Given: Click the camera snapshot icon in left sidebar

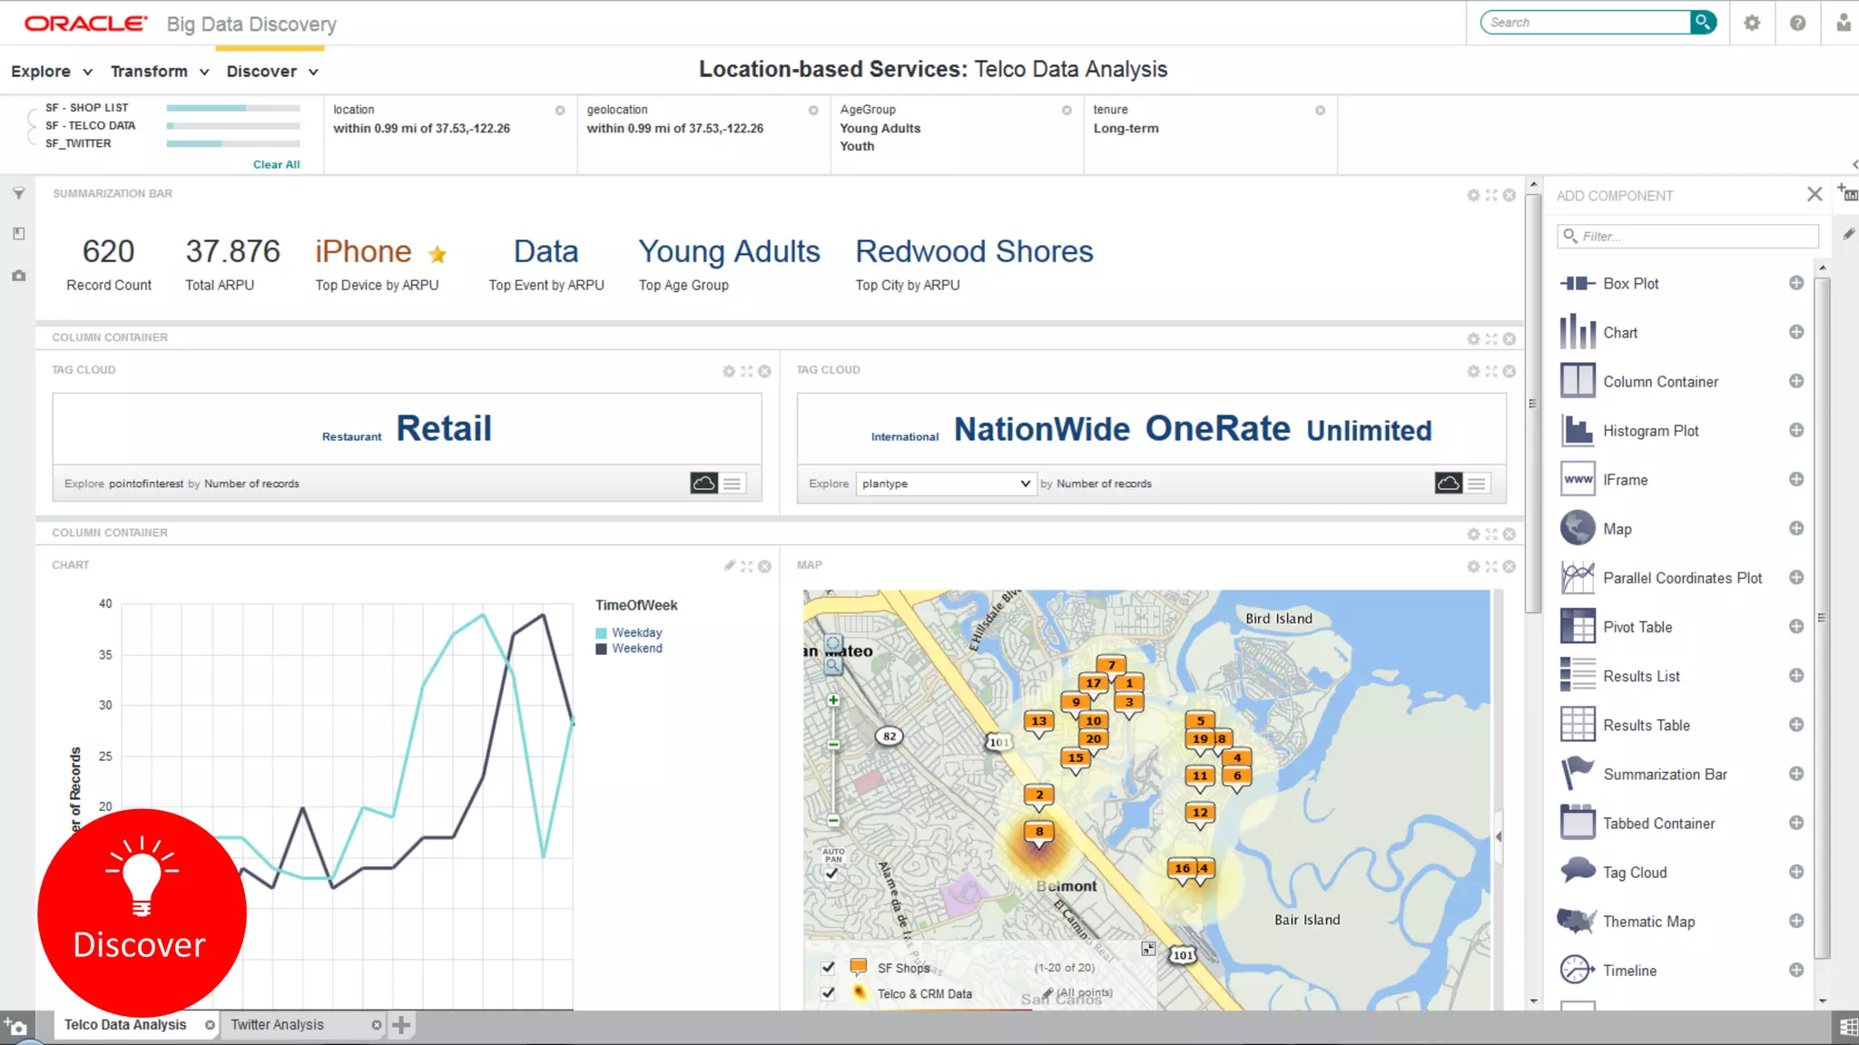Looking at the screenshot, I should (x=18, y=276).
